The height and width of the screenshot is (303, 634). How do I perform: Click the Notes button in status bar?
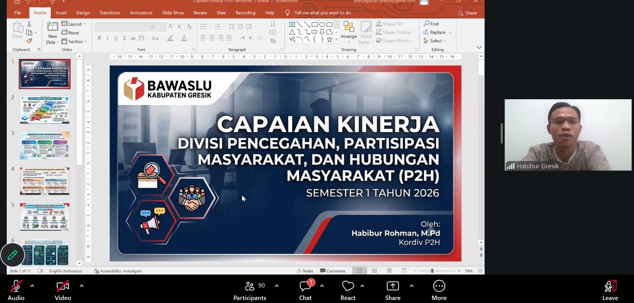click(x=305, y=271)
